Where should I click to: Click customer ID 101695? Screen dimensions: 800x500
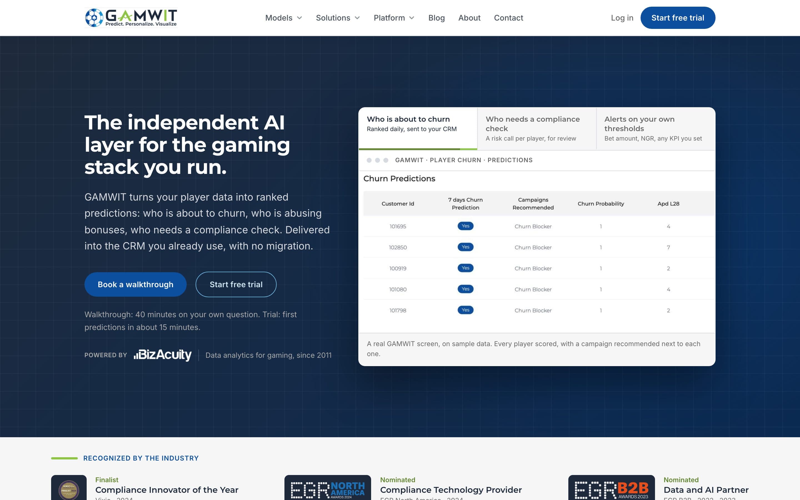398,226
